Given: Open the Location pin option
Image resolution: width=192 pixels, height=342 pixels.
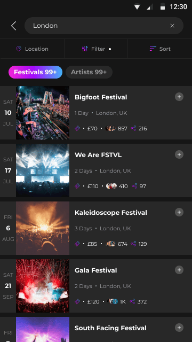Looking at the screenshot, I should (32, 49).
